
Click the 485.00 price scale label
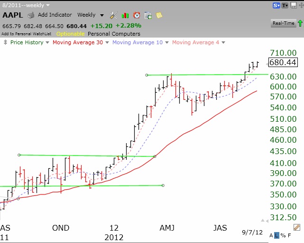283,129
